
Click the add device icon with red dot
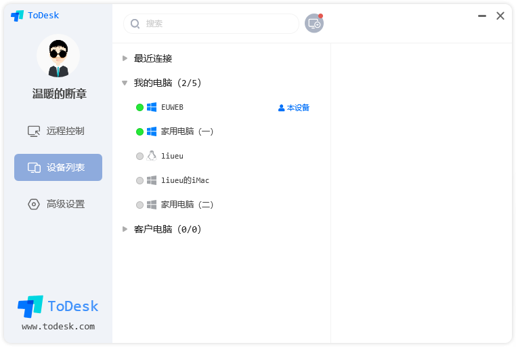point(314,23)
